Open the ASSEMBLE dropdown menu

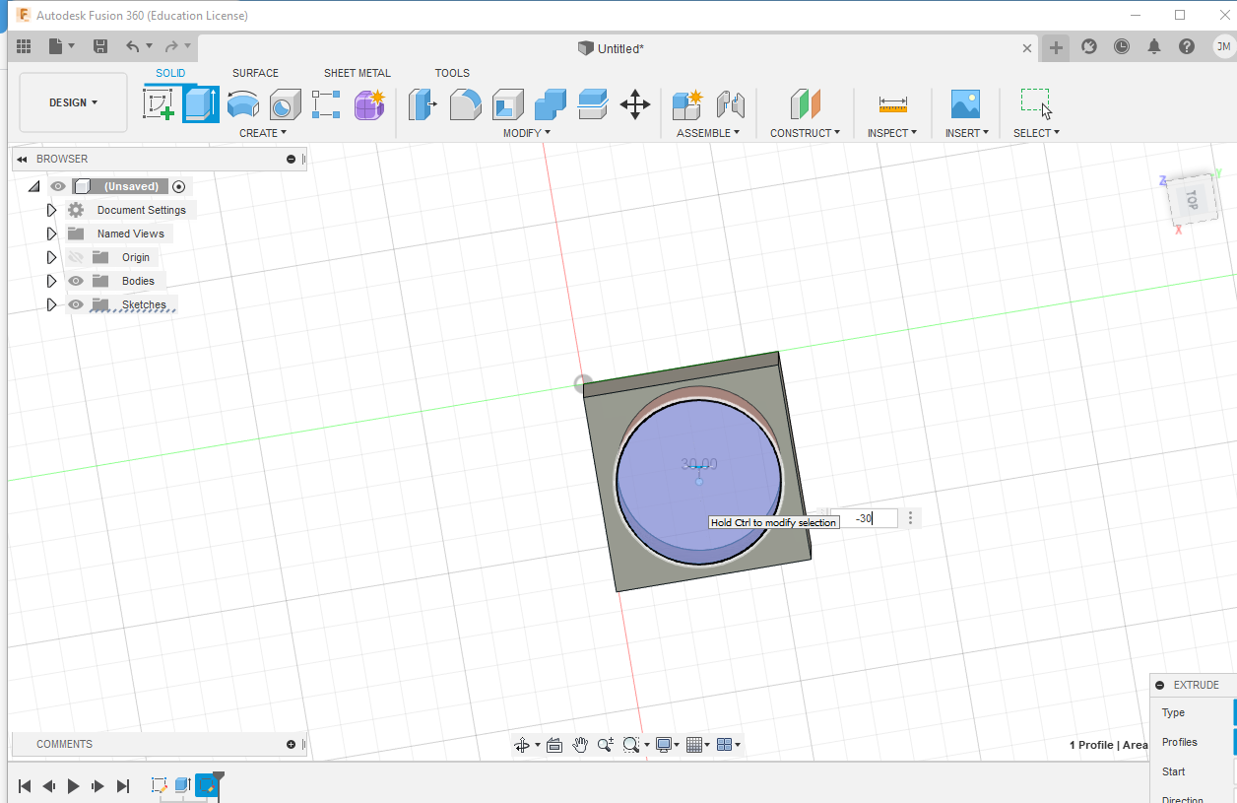pos(708,133)
